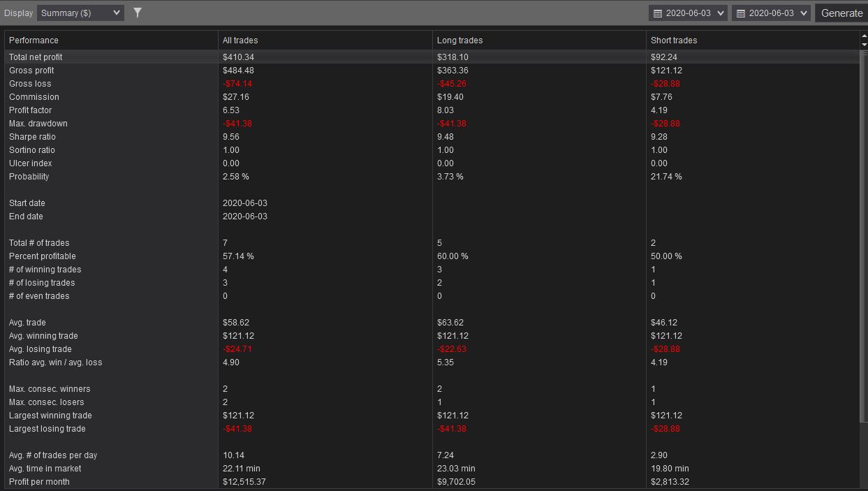Click the filter funnel icon
Screen dimensions: 868x491
[138, 13]
